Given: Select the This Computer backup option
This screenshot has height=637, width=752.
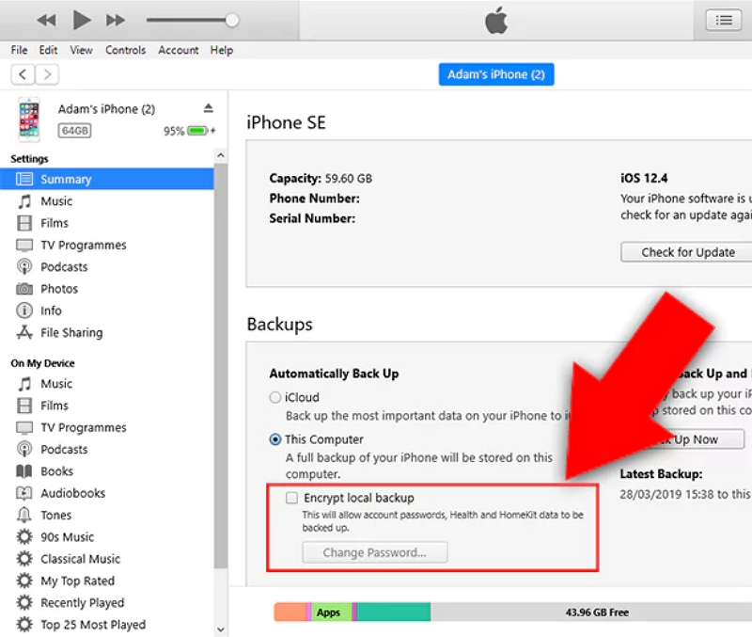Looking at the screenshot, I should 274,439.
